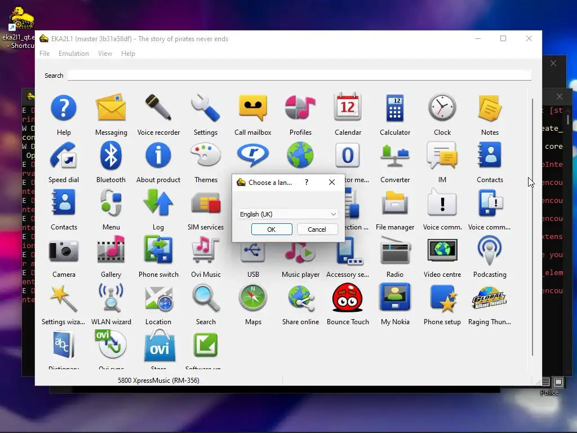Click the 5800 XpressMusic (RM-356) status text
Image resolution: width=577 pixels, height=433 pixels.
158,381
